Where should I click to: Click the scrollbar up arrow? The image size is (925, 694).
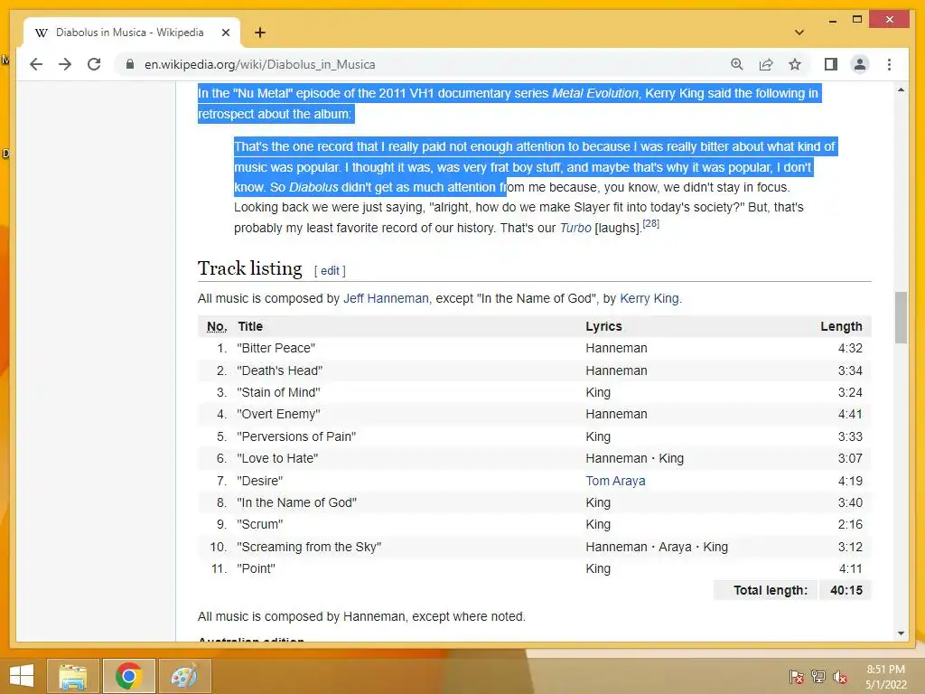(901, 89)
